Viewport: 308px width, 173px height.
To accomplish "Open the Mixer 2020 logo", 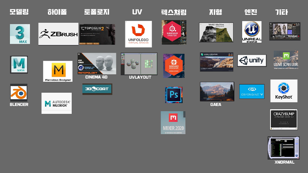I will click(173, 123).
